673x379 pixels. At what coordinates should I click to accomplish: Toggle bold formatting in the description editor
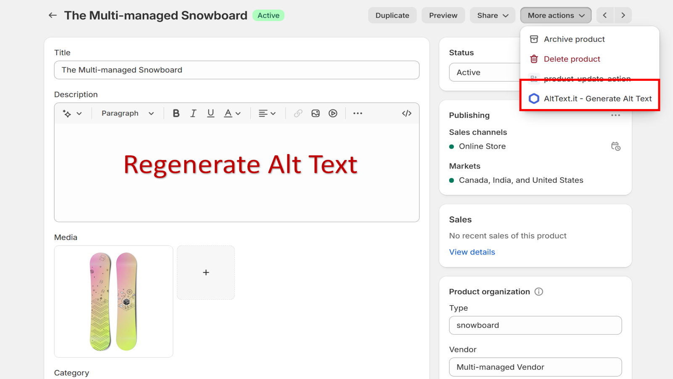(176, 113)
